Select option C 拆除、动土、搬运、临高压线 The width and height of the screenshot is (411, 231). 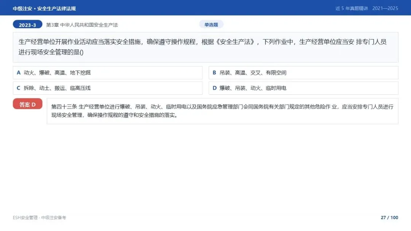coord(108,88)
